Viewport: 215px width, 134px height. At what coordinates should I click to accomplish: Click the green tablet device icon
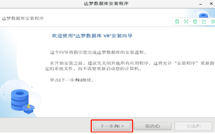point(177,22)
